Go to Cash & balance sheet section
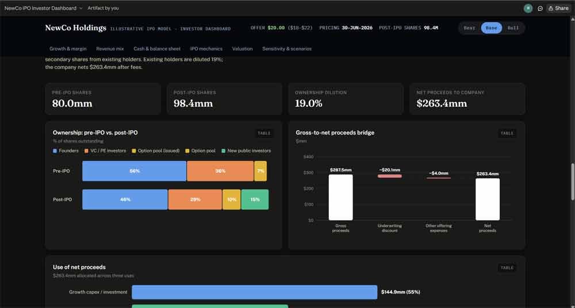575x308 pixels. (x=157, y=48)
